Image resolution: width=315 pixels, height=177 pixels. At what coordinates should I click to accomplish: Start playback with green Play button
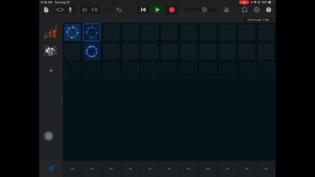(157, 10)
